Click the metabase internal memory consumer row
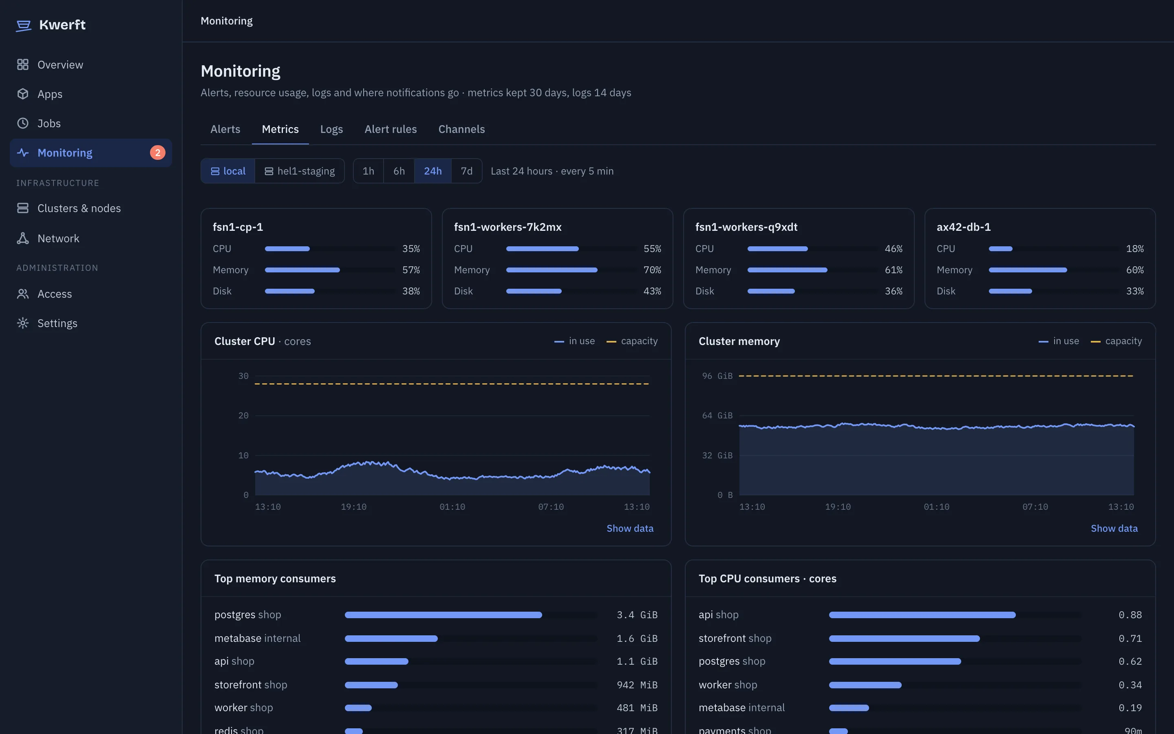This screenshot has width=1174, height=734. click(436, 638)
